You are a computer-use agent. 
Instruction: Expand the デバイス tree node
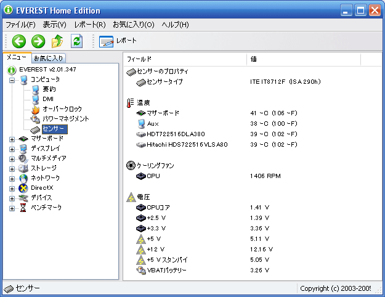pyautogui.click(x=12, y=198)
